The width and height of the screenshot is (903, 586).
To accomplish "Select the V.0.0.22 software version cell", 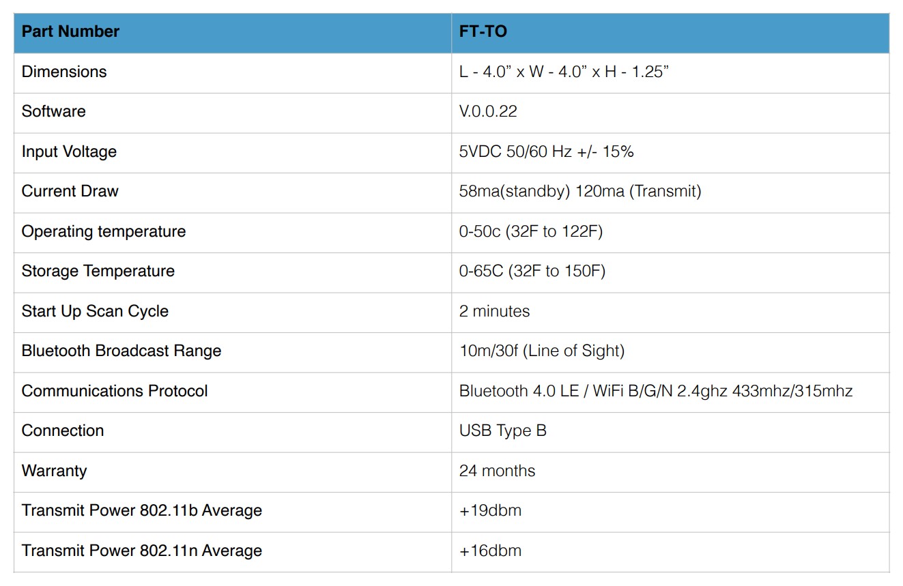I will (x=670, y=113).
